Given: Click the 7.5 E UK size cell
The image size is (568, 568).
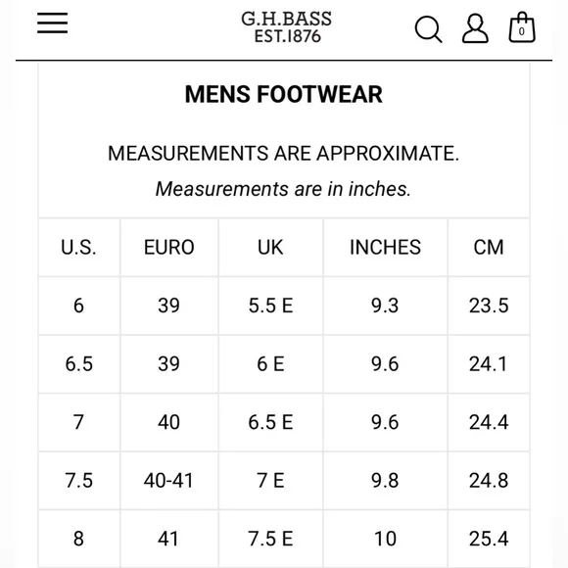Looking at the screenshot, I should pos(270,539).
